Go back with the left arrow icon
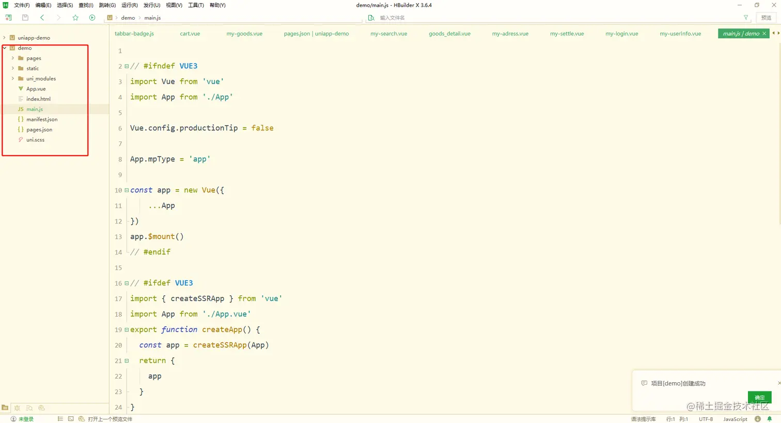781x423 pixels. pyautogui.click(x=42, y=18)
